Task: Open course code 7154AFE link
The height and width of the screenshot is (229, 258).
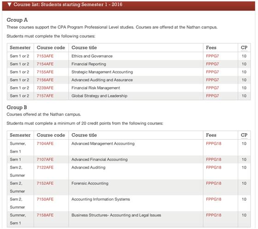Action: tap(45, 64)
